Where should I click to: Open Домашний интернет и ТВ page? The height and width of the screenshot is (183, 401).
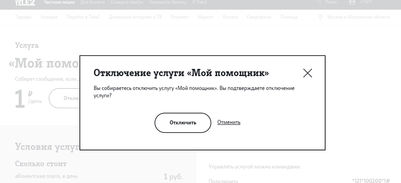point(136,17)
